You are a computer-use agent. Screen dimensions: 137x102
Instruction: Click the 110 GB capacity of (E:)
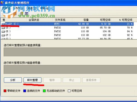tap(85, 31)
